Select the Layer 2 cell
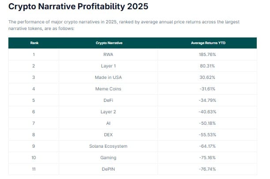 point(108,112)
